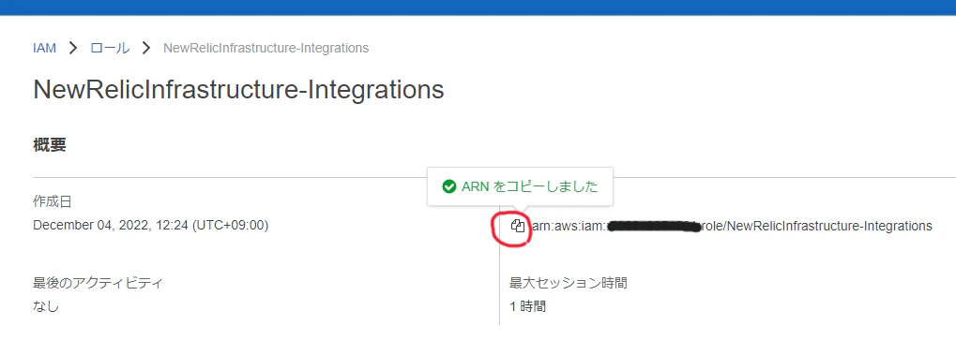Click the 概要 section heading
The height and width of the screenshot is (355, 956).
50,145
